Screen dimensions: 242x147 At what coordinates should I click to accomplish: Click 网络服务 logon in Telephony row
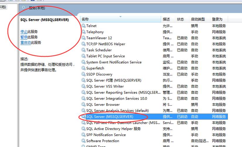(219, 32)
